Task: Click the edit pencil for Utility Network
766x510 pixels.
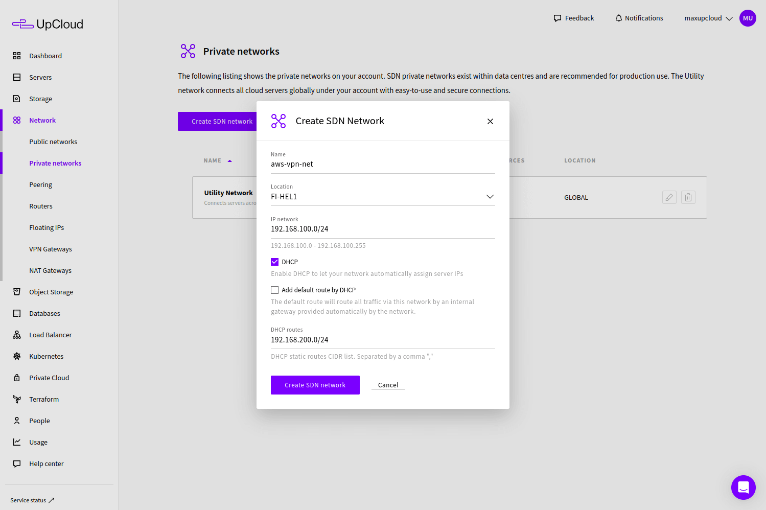Action: pyautogui.click(x=669, y=197)
